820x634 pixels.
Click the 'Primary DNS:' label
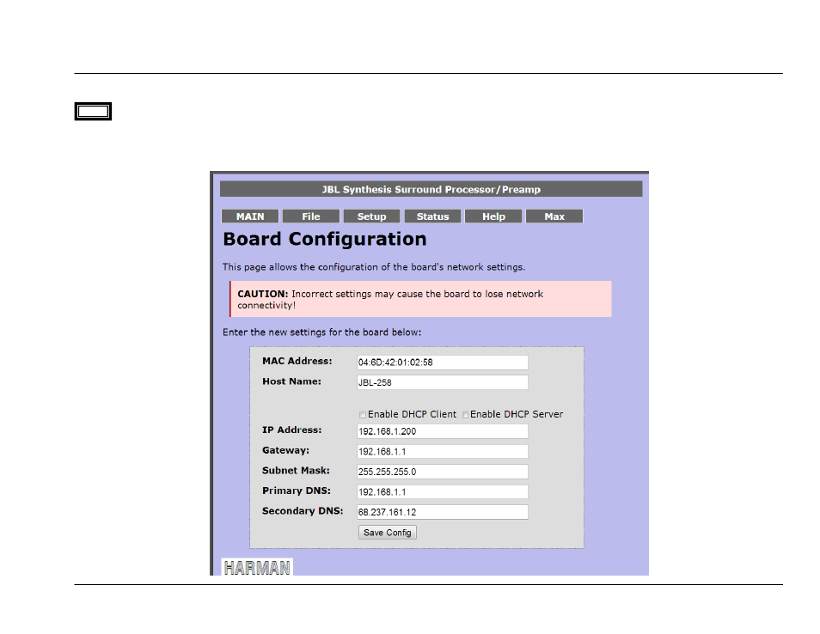[297, 491]
